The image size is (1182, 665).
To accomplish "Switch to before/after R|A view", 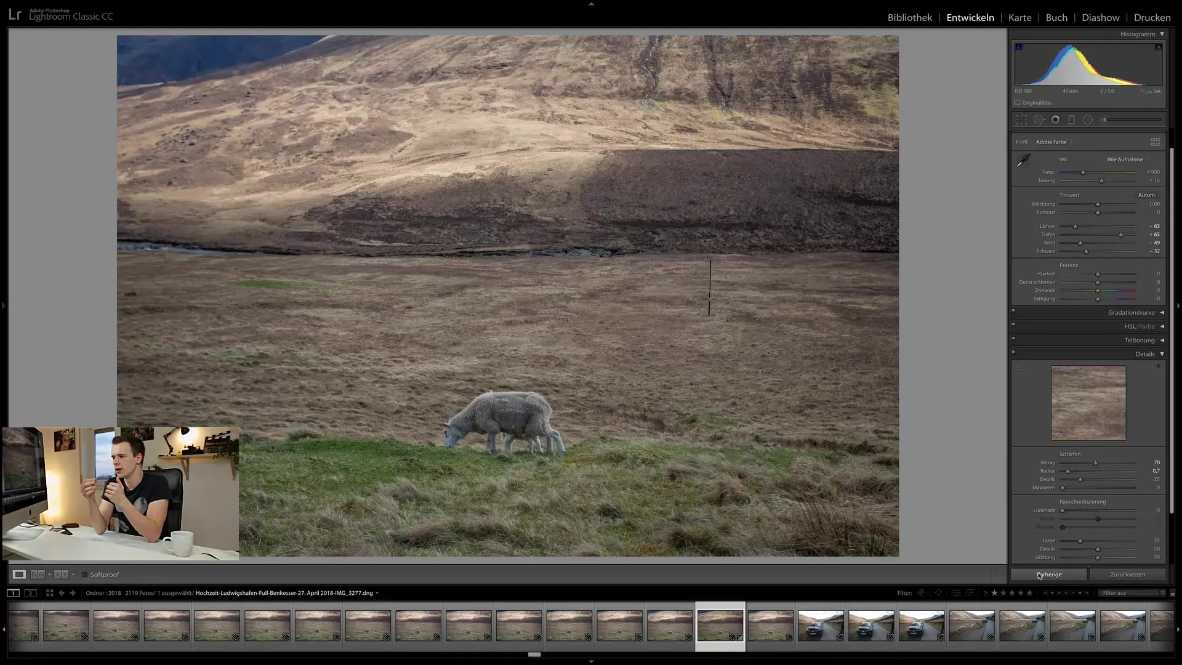I will click(38, 574).
